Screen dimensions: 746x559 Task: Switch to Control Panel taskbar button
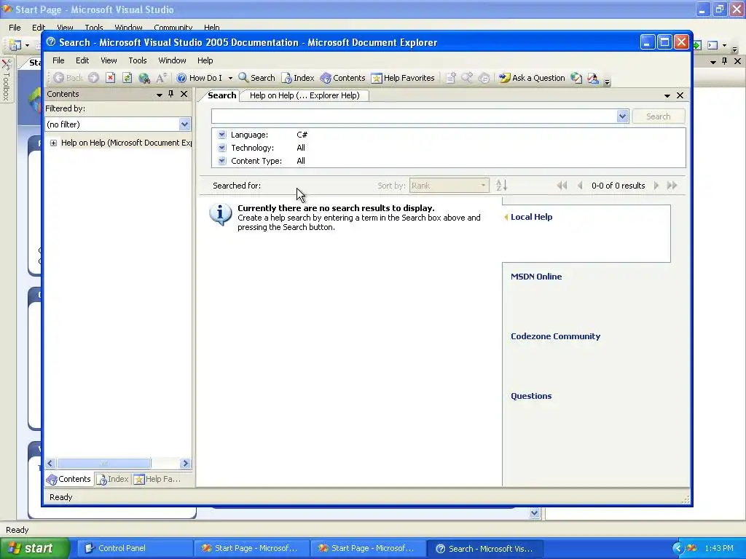(x=136, y=548)
